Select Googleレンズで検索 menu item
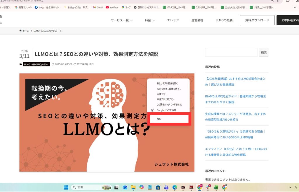 [x=166, y=110]
